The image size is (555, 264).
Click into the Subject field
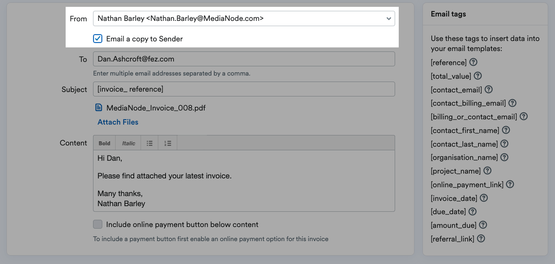click(x=244, y=89)
